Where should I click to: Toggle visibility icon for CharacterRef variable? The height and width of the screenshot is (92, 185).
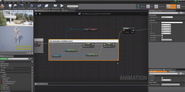click(32, 78)
